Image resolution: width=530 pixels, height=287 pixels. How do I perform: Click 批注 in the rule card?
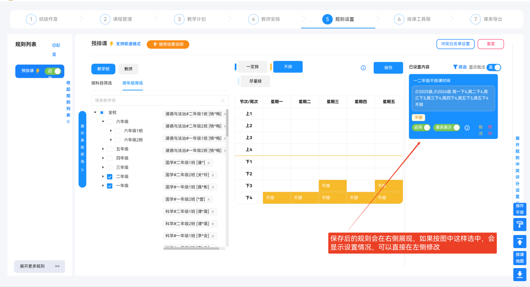(481, 130)
